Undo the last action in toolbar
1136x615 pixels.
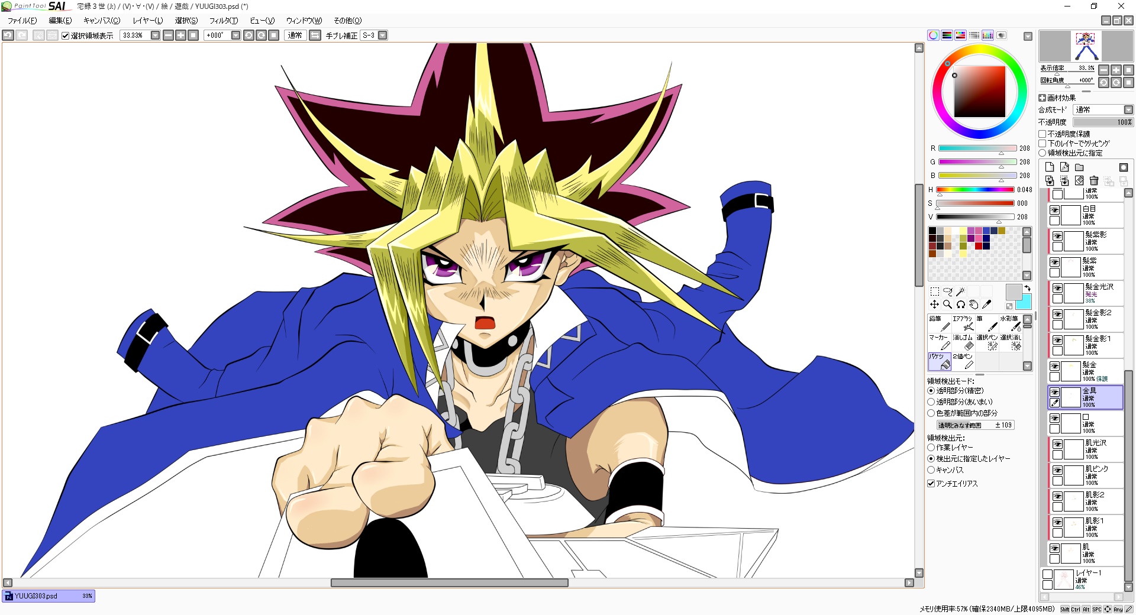coord(8,35)
